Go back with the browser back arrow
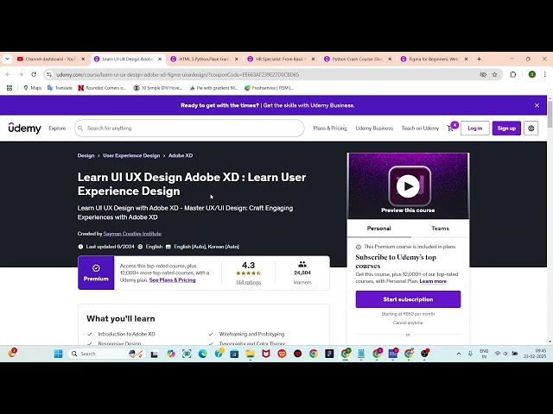553x414 pixels. coord(8,75)
